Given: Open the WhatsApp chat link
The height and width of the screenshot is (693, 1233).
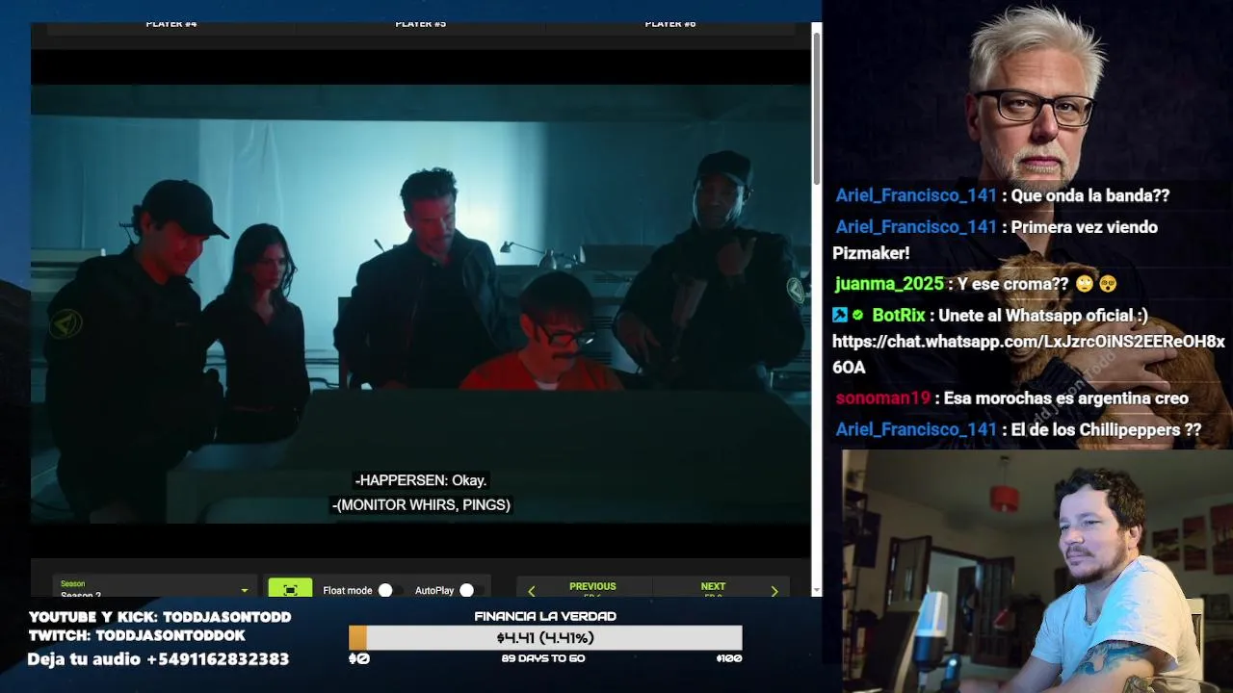Looking at the screenshot, I should pyautogui.click(x=1028, y=353).
